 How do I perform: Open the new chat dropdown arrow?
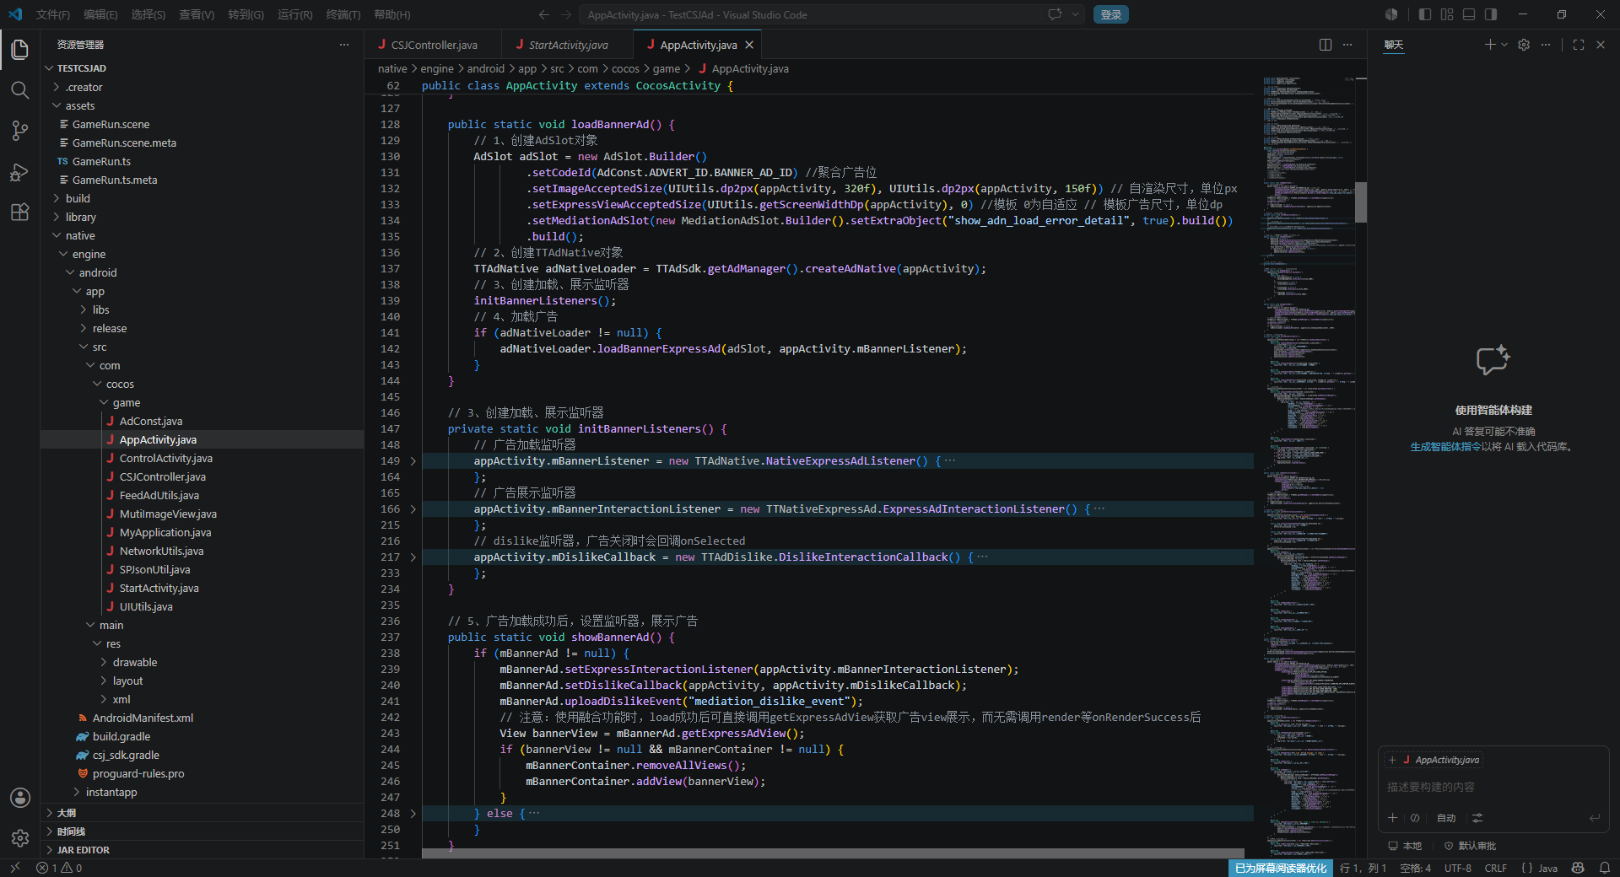pos(1504,45)
